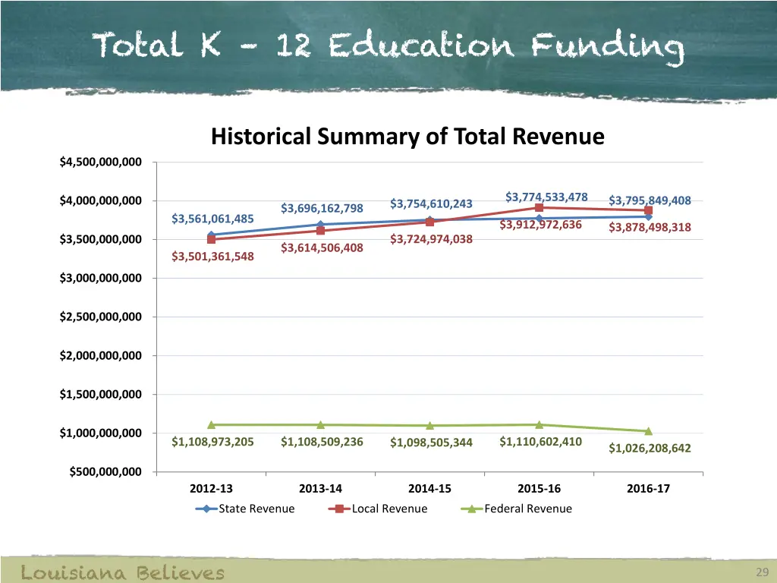This screenshot has width=777, height=583.
Task: Click the $2,500,000,000 y-axis label
Action: pos(101,317)
